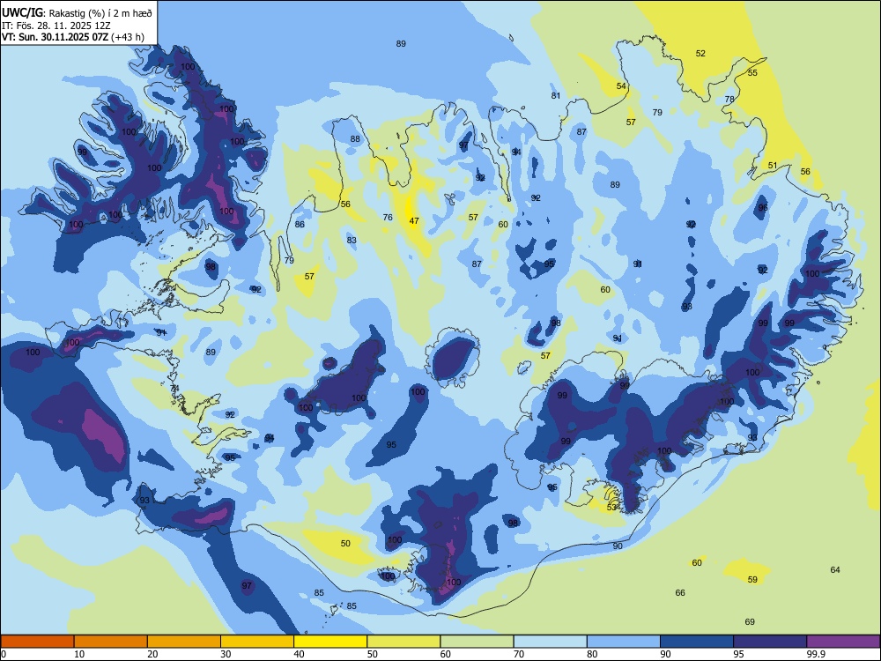Image resolution: width=881 pixels, height=661 pixels.
Task: Select the map value '88'
Action: (355, 139)
